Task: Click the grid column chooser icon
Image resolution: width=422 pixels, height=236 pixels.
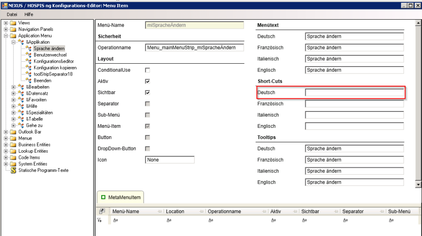Action: 102,211
